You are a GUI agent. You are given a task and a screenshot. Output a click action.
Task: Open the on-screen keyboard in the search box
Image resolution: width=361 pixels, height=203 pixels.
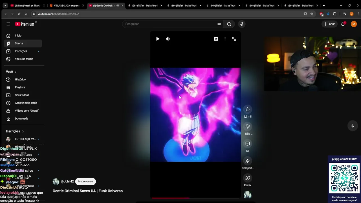pos(219,24)
